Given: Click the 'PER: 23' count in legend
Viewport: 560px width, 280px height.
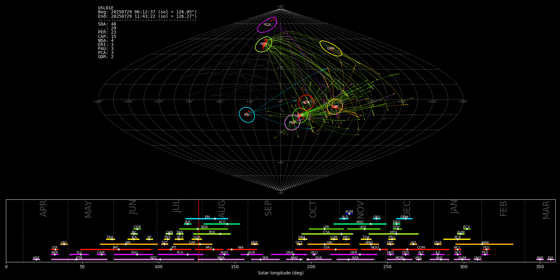Looking at the screenshot, I should (107, 32).
